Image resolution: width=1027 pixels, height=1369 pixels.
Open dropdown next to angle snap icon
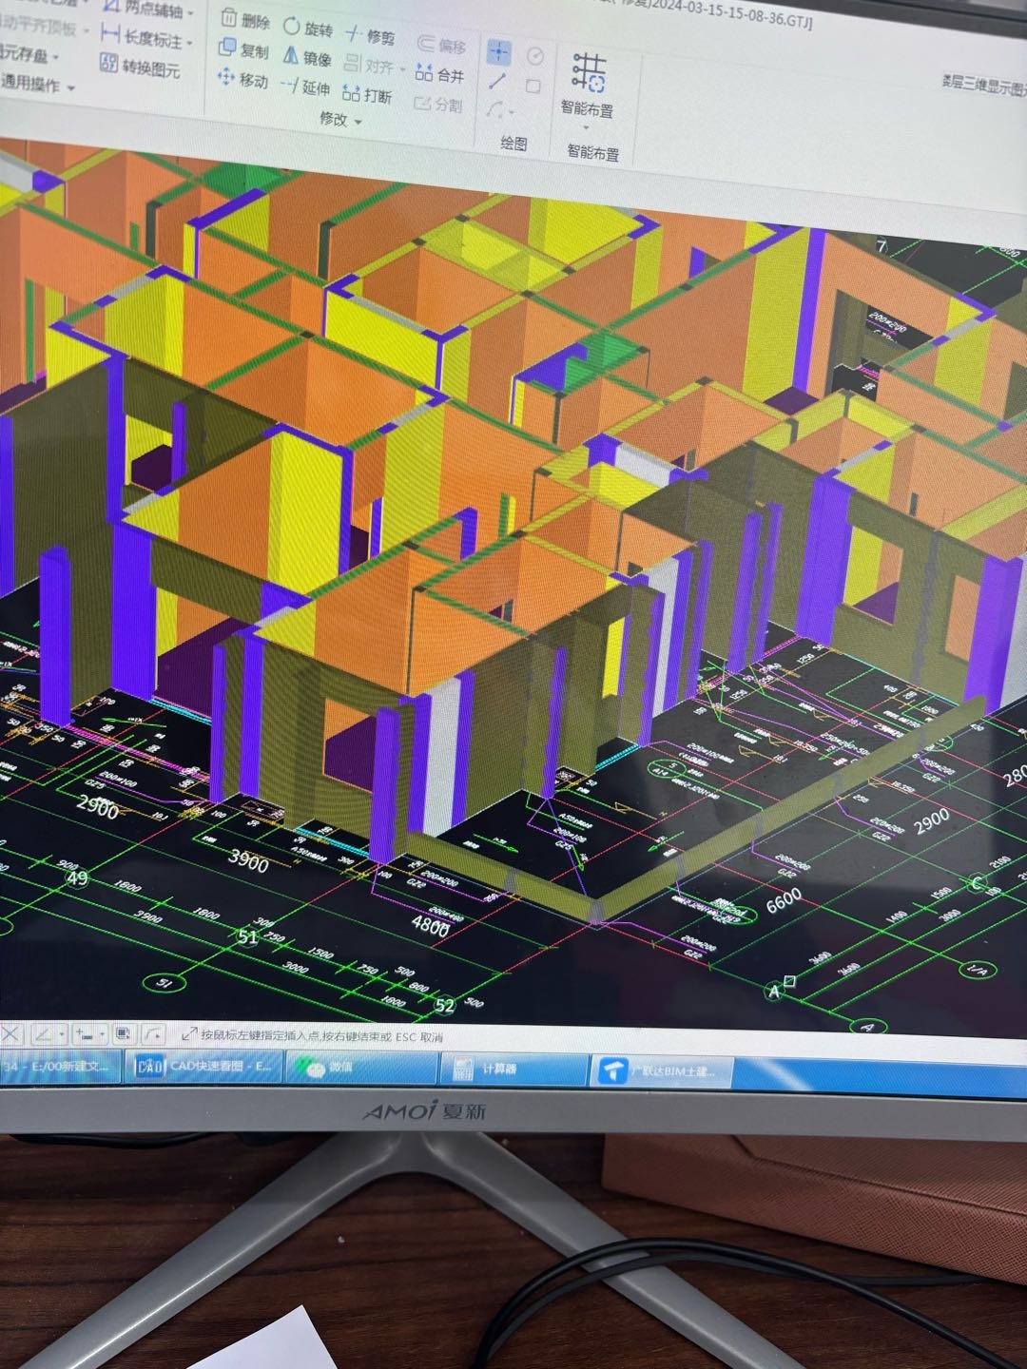click(62, 1033)
